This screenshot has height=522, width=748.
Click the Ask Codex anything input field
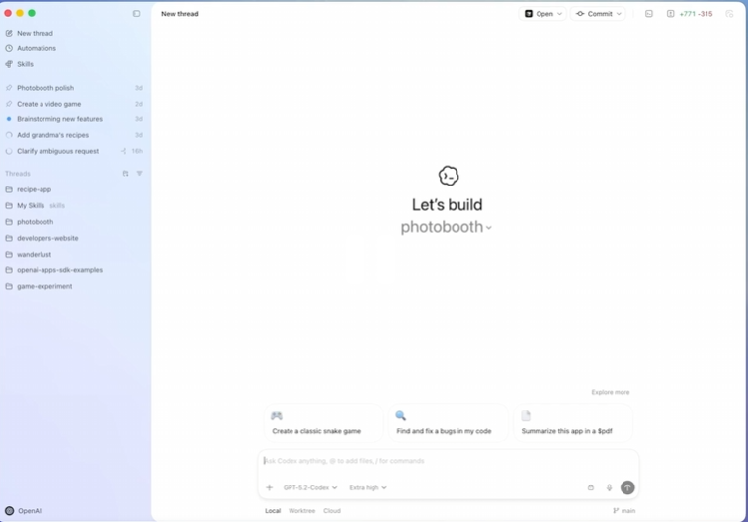(449, 461)
